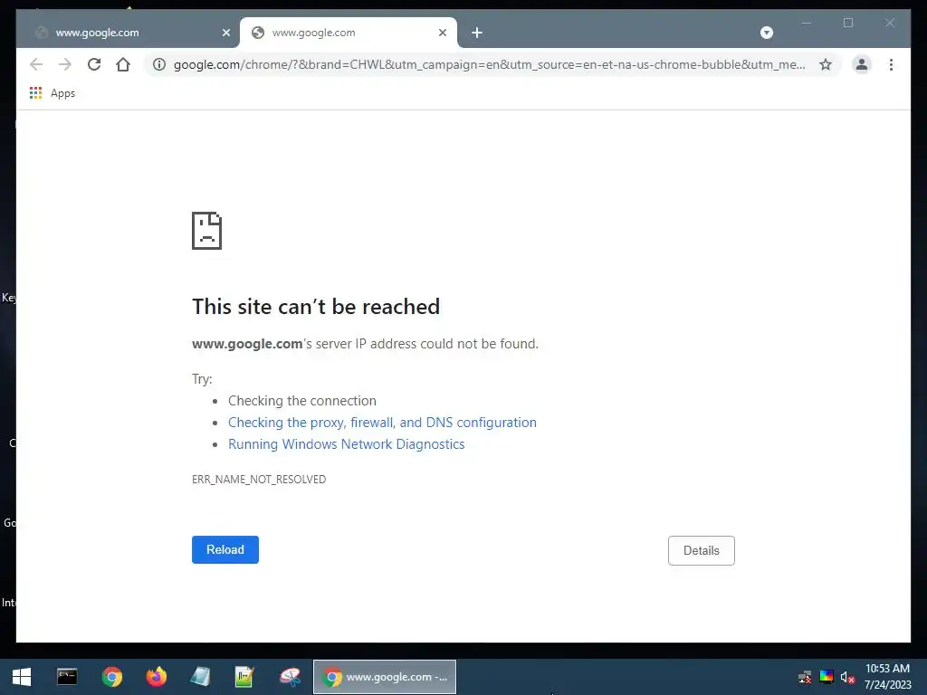Open the Apps shortcut in bookmarks bar

(x=53, y=93)
